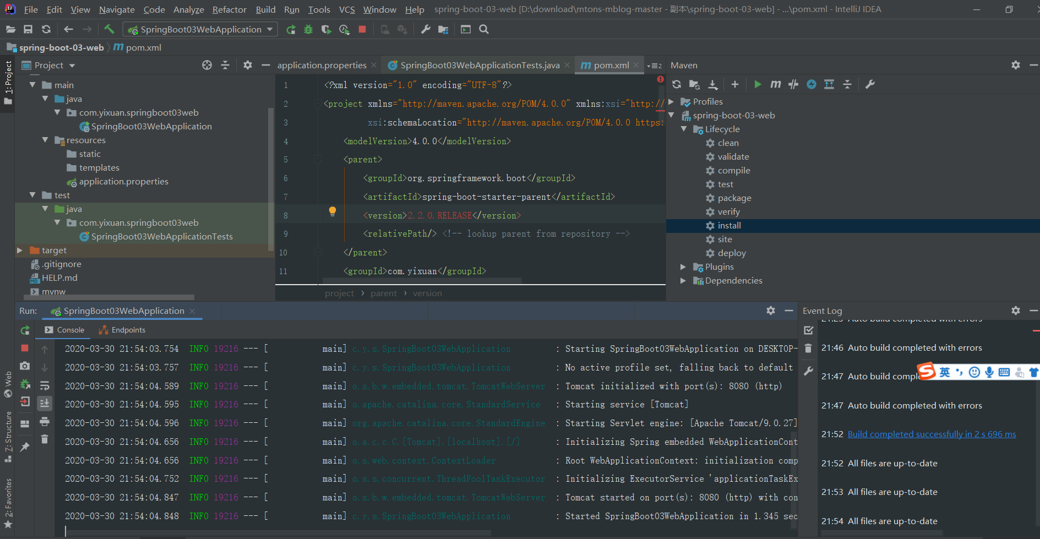Clear the console output with trash icon
The image size is (1040, 539).
pyautogui.click(x=45, y=439)
